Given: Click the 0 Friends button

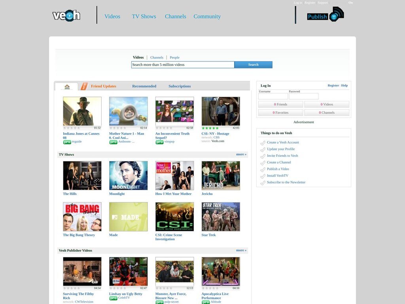Looking at the screenshot, I should coord(280,104).
